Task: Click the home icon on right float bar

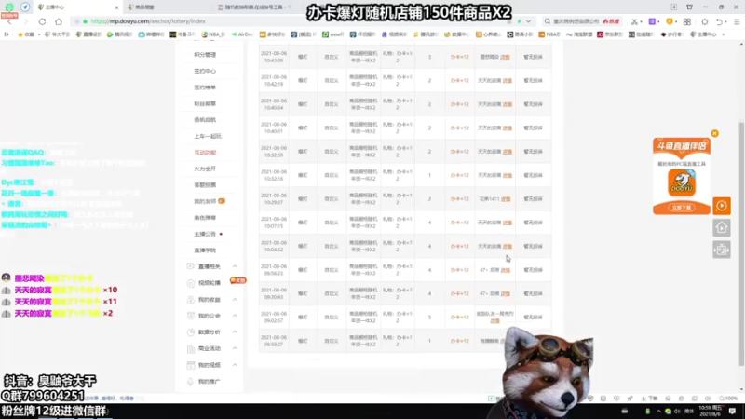Action: 721,228
